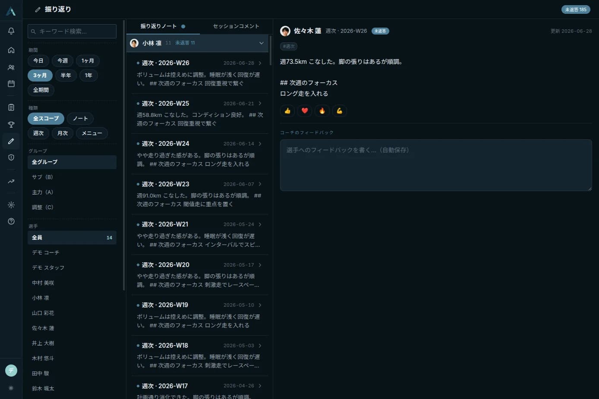The width and height of the screenshot is (599, 399).
Task: Open the 週次 2026-W17 note entry
Action: point(199,388)
